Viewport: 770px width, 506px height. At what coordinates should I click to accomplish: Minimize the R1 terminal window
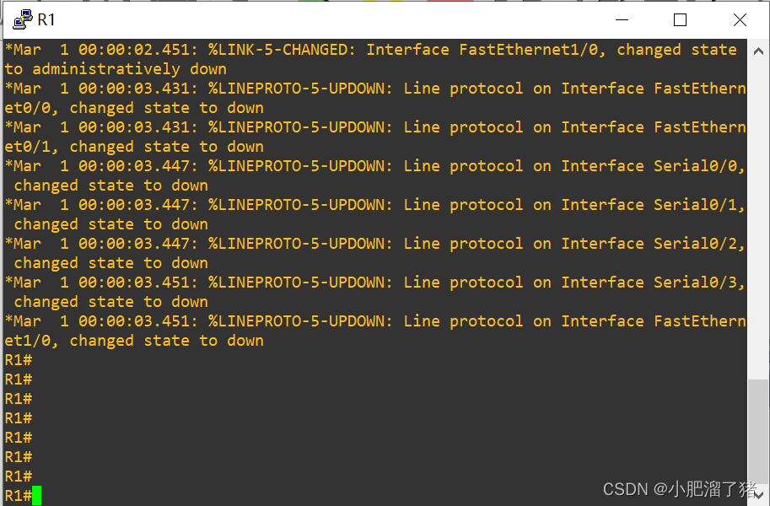[x=622, y=19]
